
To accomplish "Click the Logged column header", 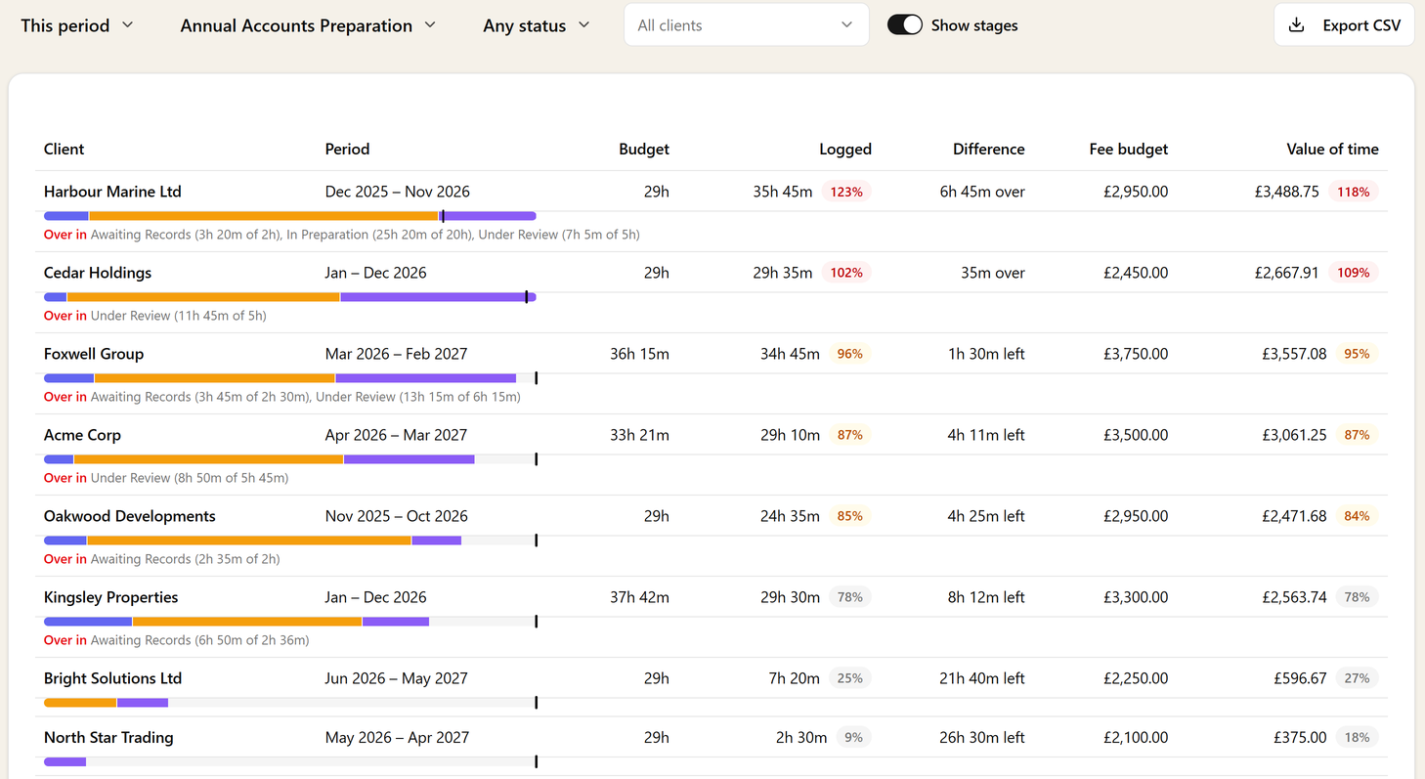I will click(x=845, y=149).
